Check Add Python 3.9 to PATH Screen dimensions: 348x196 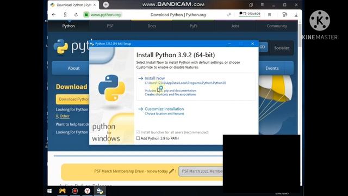[x=138, y=138]
